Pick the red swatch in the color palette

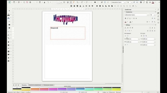click(x=44, y=89)
